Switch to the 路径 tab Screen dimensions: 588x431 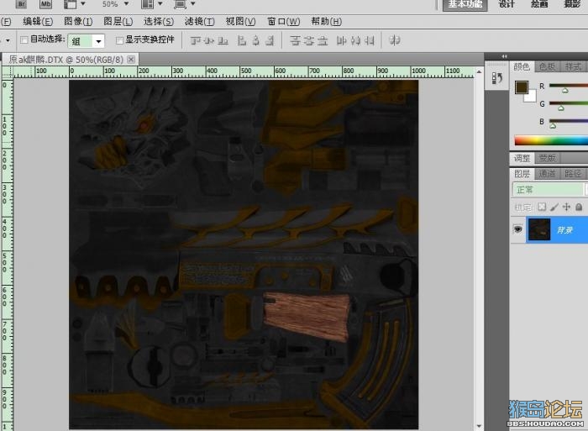pos(573,174)
